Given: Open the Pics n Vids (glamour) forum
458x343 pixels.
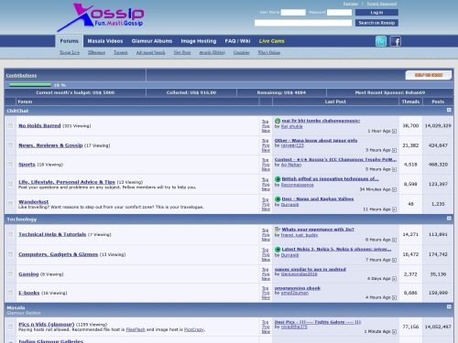Looking at the screenshot, I should (x=47, y=325).
